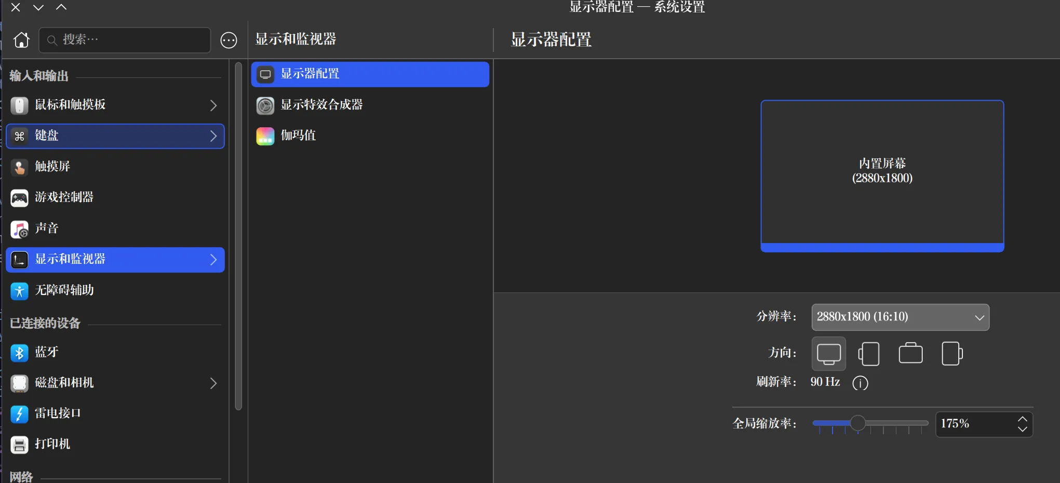Select the normal landscape orientation button
Screen dimensions: 1060x483
pyautogui.click(x=828, y=354)
